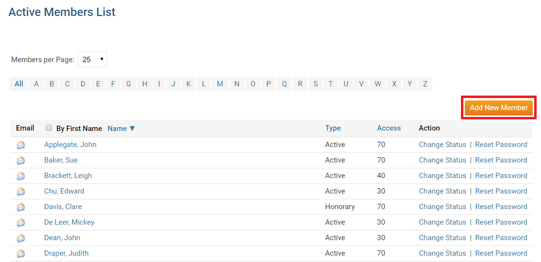
Task: Open the Members per Page dropdown
Action: pyautogui.click(x=92, y=60)
